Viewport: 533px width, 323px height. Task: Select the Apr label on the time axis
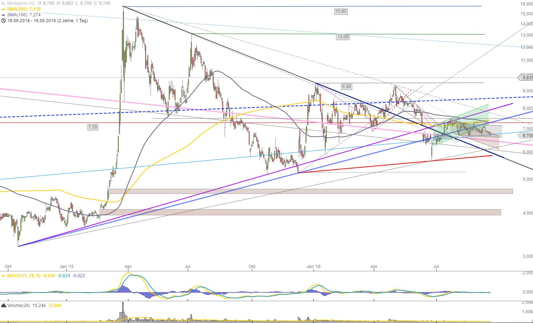[128, 267]
